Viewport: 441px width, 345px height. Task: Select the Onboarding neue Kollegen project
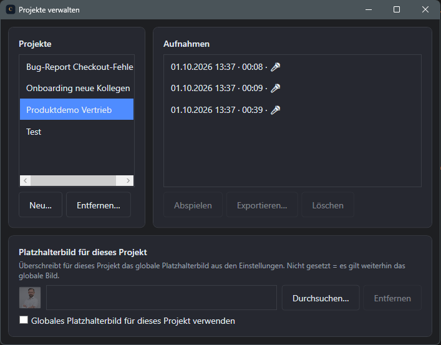coord(77,89)
